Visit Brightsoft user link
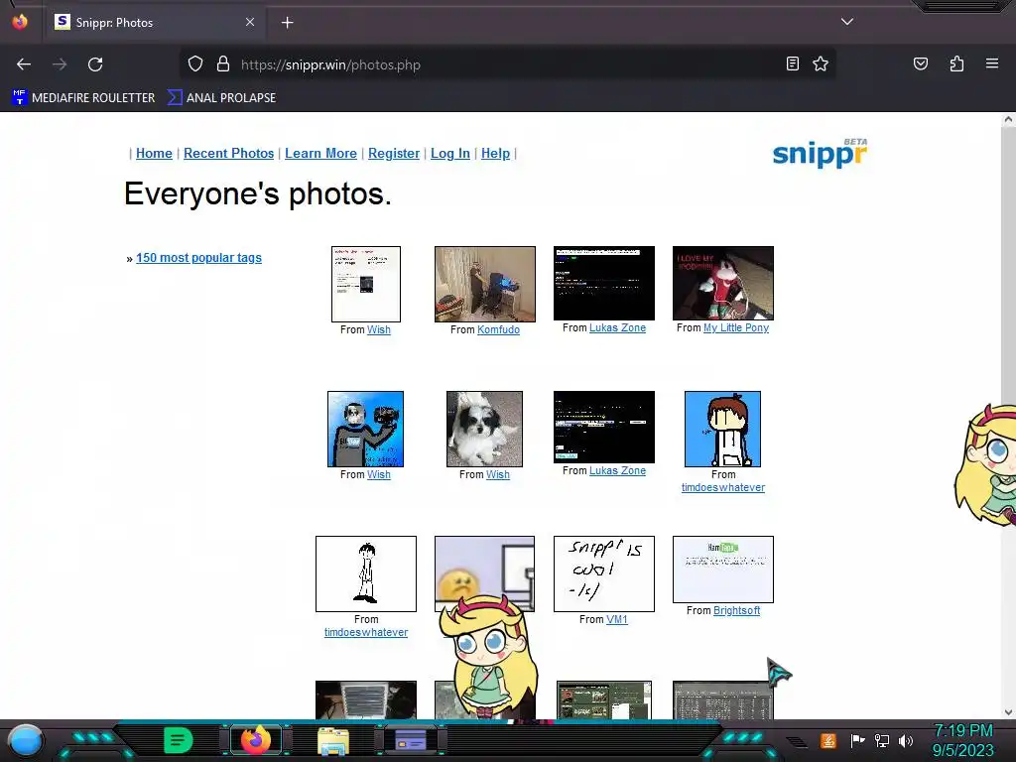 [x=737, y=610]
